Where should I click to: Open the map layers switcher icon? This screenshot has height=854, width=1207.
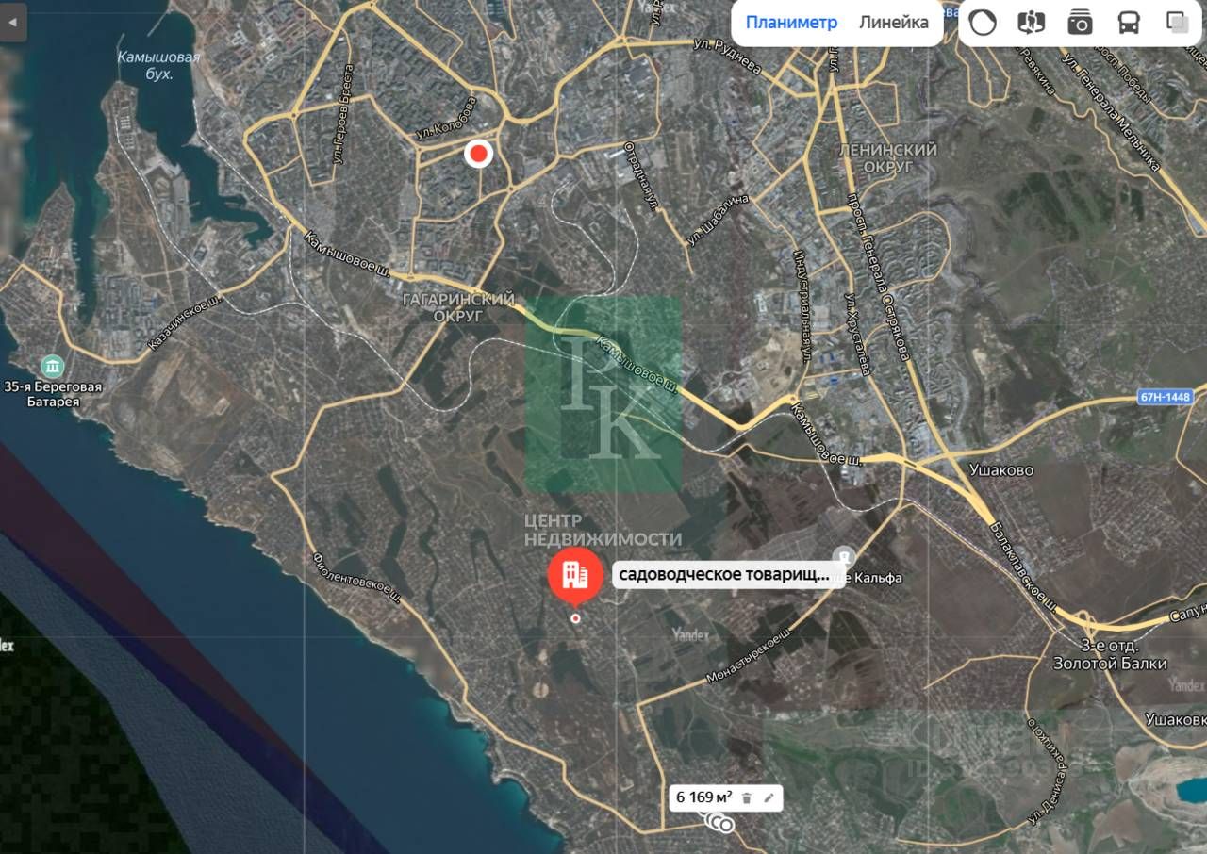point(1177,23)
